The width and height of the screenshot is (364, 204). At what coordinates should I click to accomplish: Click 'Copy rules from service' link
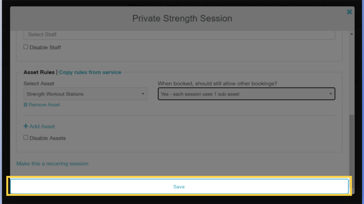tap(90, 72)
